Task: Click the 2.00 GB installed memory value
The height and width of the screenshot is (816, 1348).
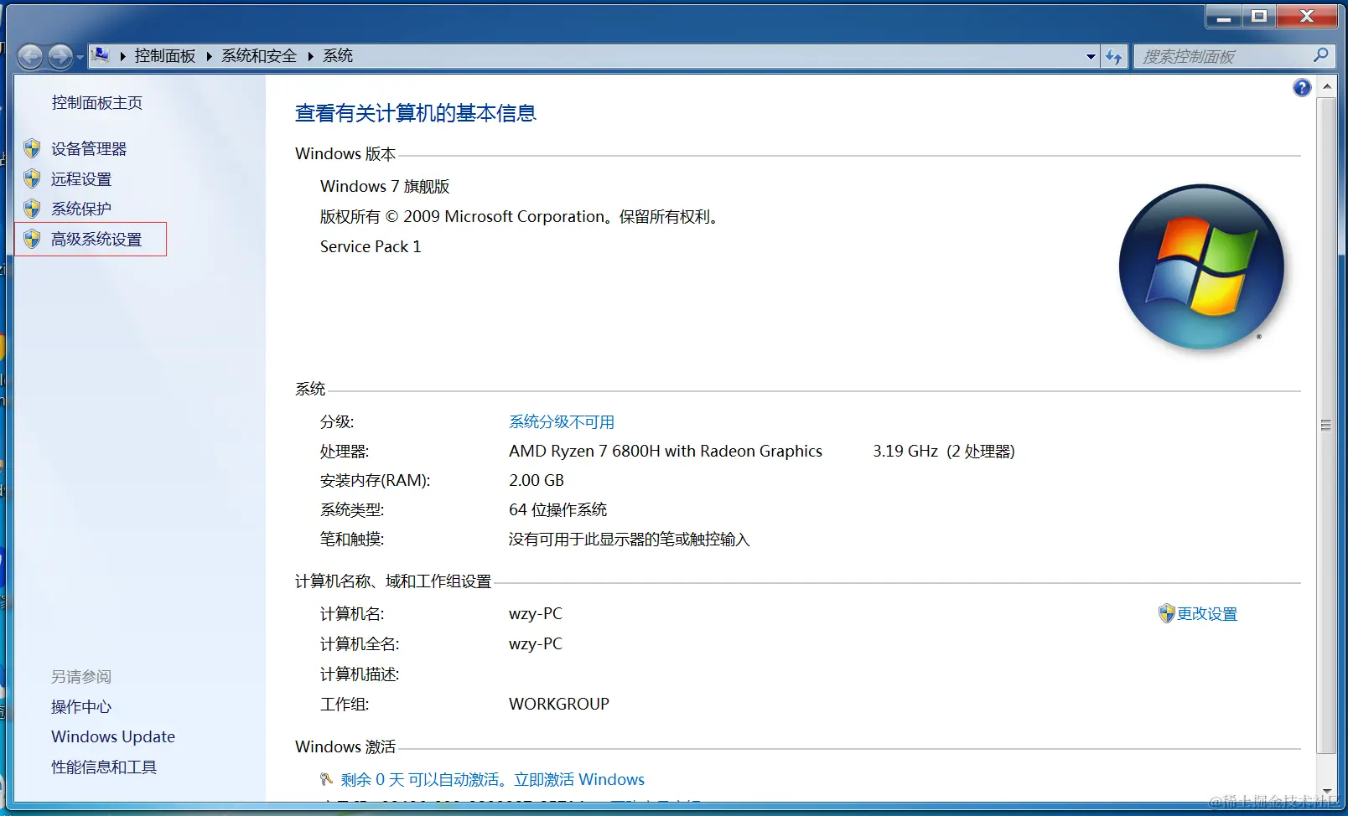Action: click(537, 480)
